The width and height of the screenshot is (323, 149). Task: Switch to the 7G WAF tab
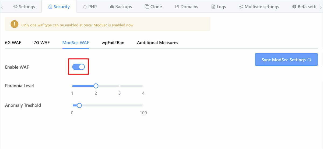pos(42,42)
